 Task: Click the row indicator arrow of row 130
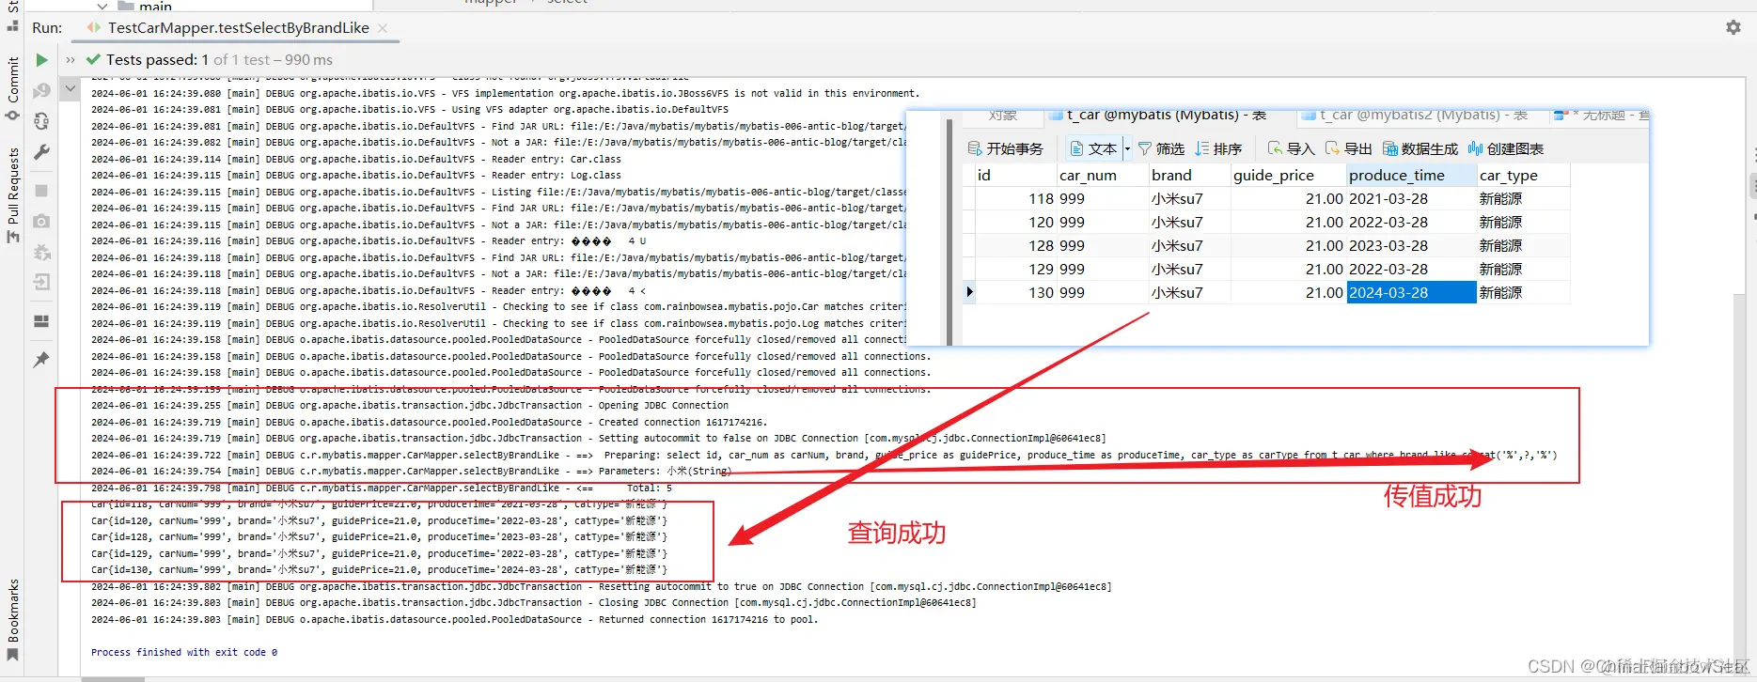coord(969,292)
